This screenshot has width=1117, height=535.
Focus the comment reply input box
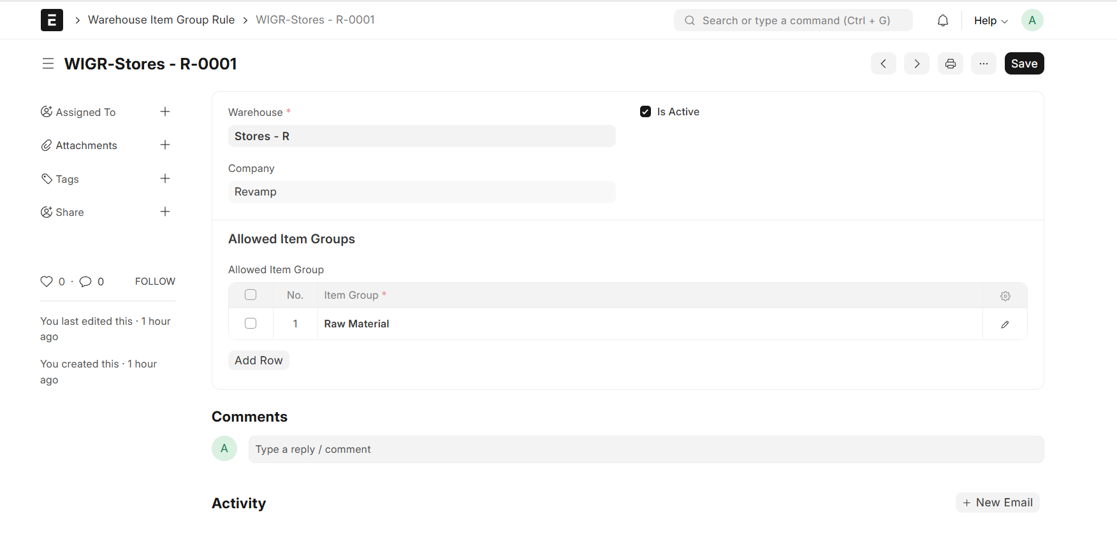point(645,450)
